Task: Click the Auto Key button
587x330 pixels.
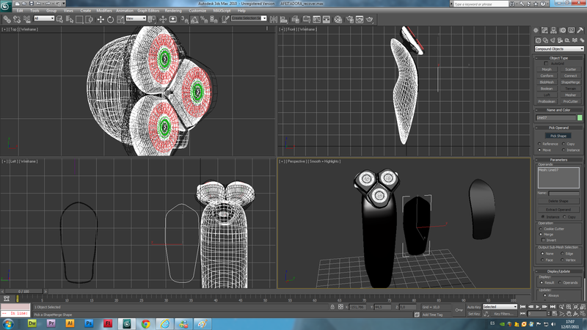Action: coord(473,307)
